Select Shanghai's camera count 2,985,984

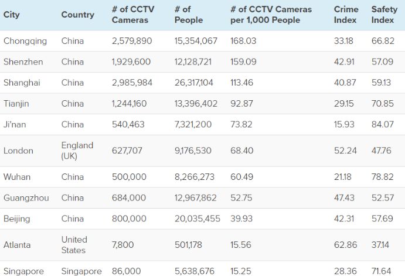pyautogui.click(x=132, y=83)
